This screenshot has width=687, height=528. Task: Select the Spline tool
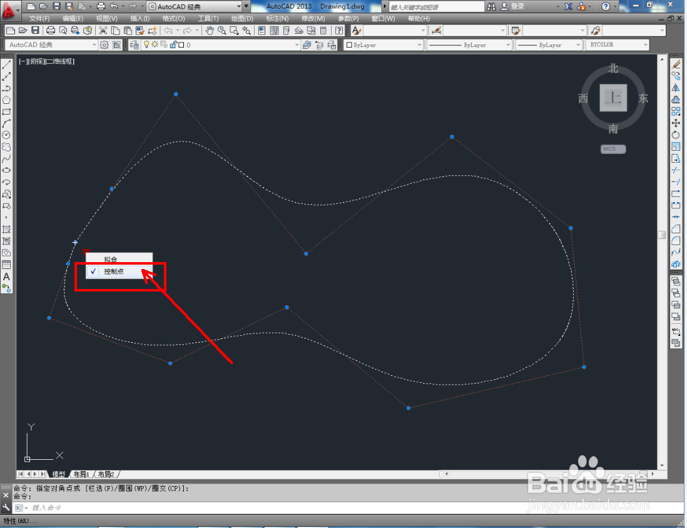click(x=7, y=159)
